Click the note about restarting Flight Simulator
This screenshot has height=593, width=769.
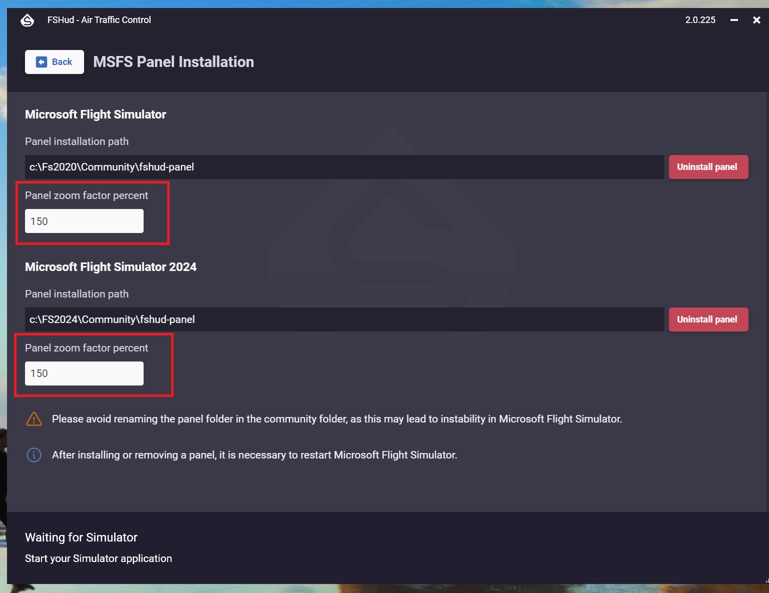coord(255,455)
